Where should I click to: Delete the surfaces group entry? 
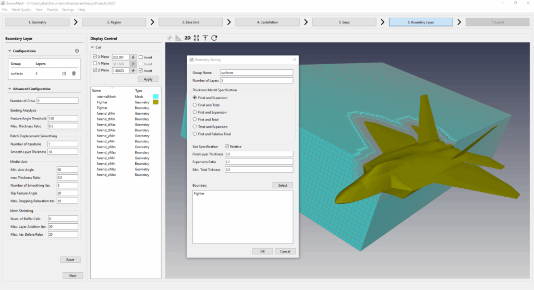[x=74, y=74]
